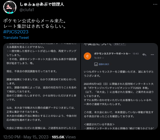
Task: Click the Translate Tweet link
Action: (x=16, y=38)
